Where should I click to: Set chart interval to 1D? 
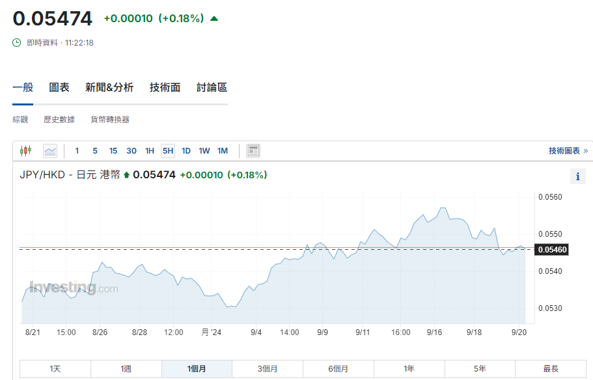coord(186,151)
